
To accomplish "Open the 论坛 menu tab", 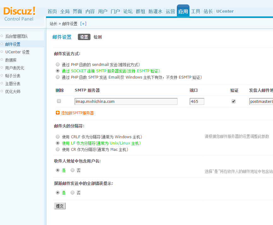I will tap(128, 11).
